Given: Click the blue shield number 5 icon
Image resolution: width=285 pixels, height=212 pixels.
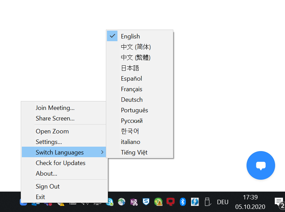Looking at the screenshot, I should coord(146,202).
